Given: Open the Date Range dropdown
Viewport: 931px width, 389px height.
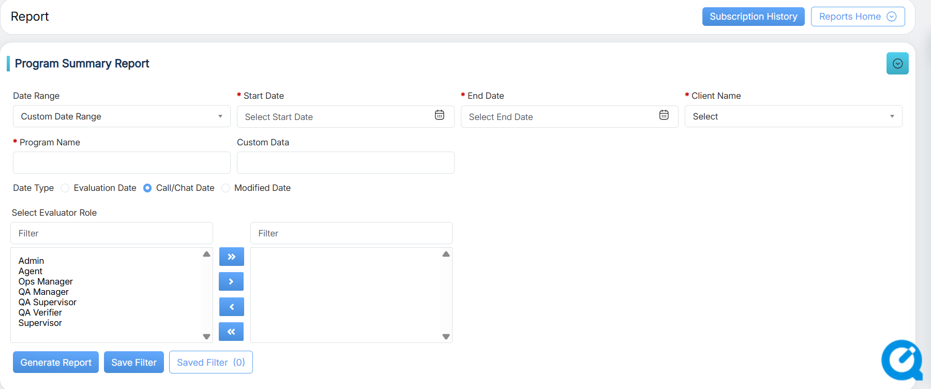Looking at the screenshot, I should (122, 116).
